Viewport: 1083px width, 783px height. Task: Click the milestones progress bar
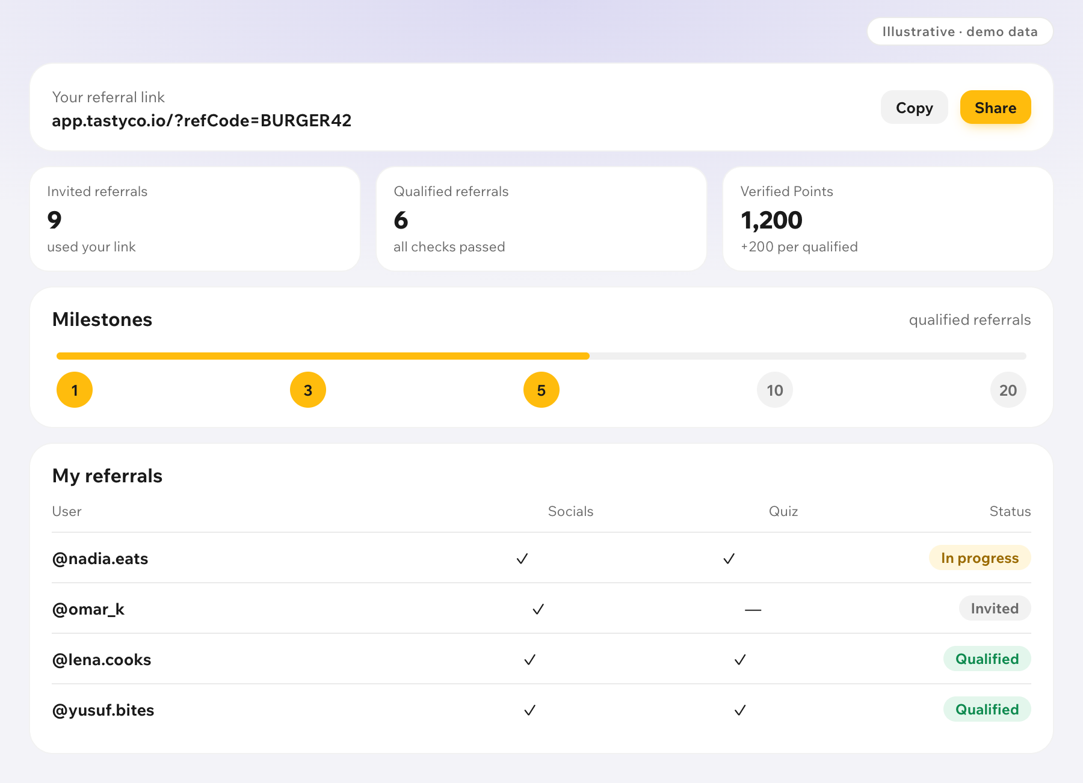[x=541, y=356]
